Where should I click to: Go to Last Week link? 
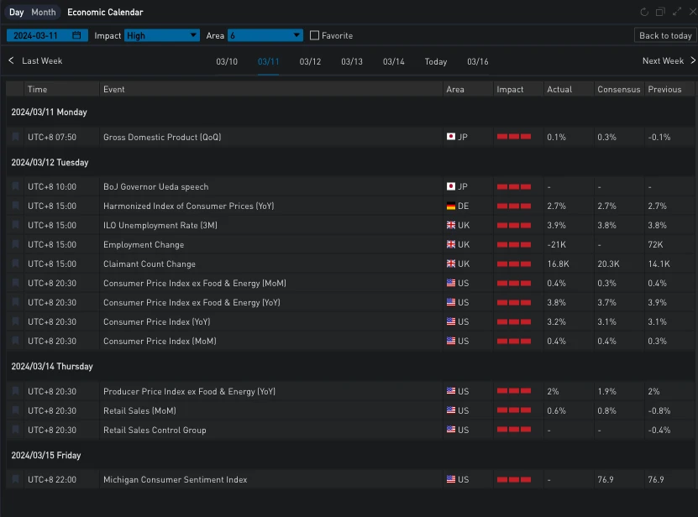pyautogui.click(x=35, y=60)
